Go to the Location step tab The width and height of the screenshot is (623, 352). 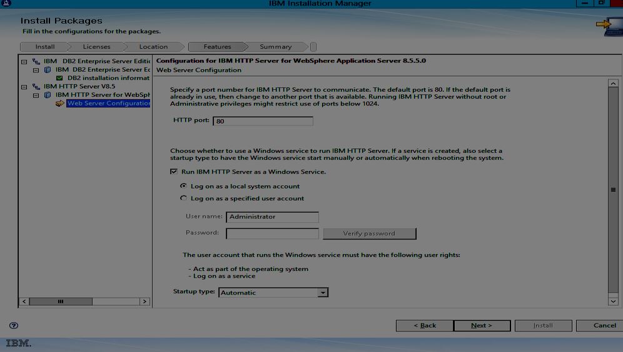coord(153,47)
